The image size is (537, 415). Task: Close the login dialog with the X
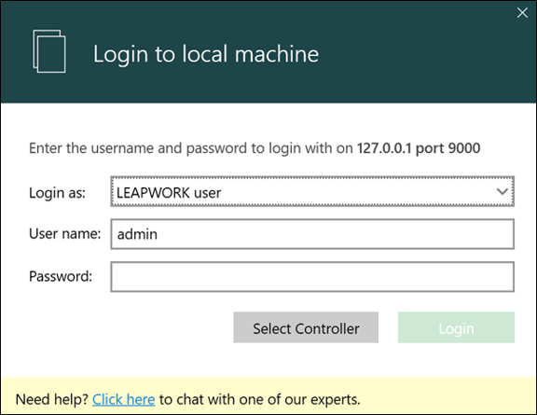pyautogui.click(x=522, y=13)
